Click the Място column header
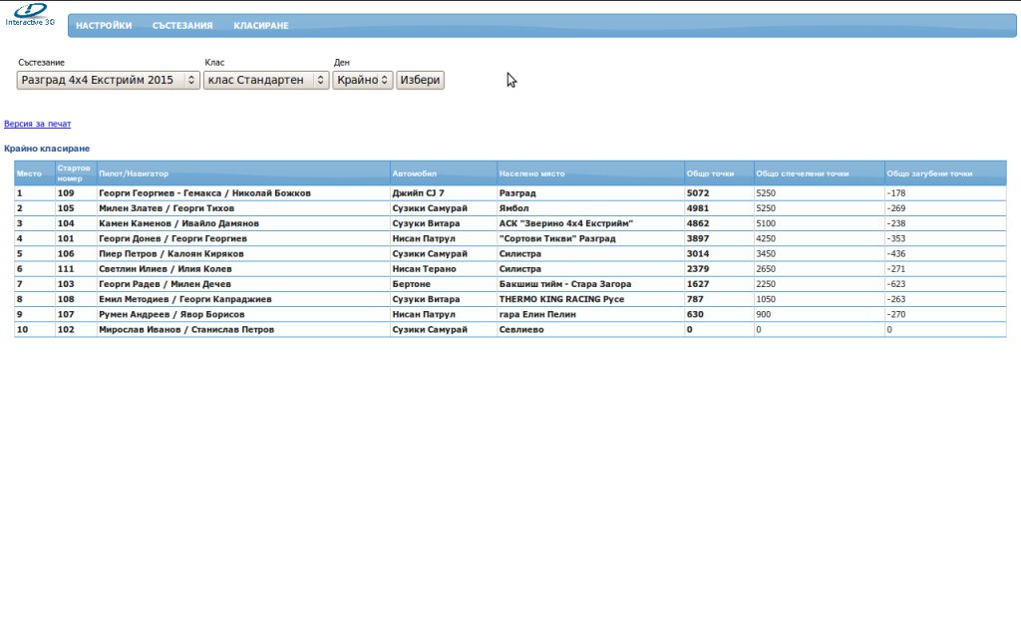1021x638 pixels. [x=29, y=173]
